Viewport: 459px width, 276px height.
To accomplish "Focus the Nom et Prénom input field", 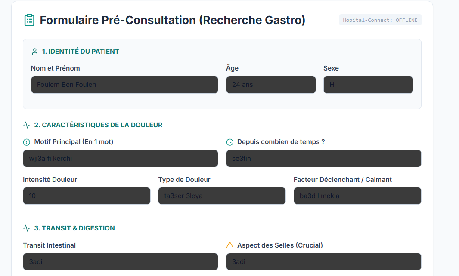I will (124, 85).
